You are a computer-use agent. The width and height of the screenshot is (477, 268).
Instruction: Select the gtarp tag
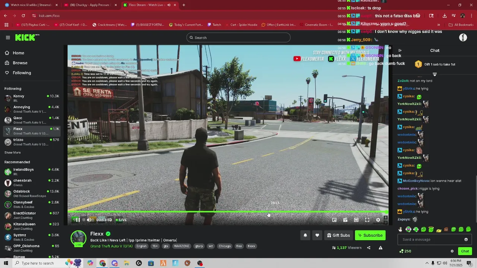[x=199, y=246]
